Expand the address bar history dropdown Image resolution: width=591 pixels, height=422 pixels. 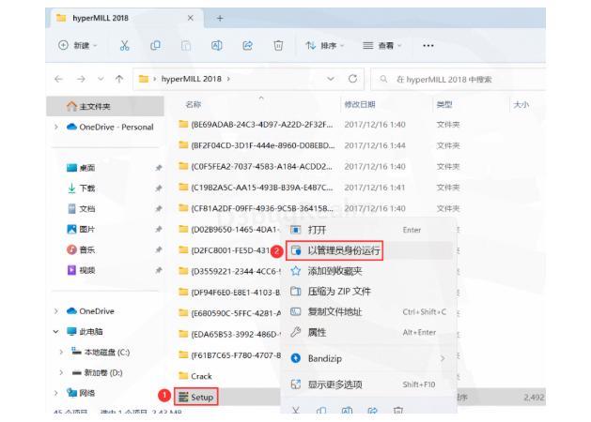[331, 79]
